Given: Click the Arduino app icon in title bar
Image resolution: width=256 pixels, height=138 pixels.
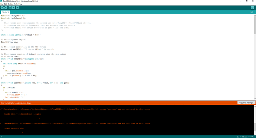Looking at the screenshot, I should (1, 1).
